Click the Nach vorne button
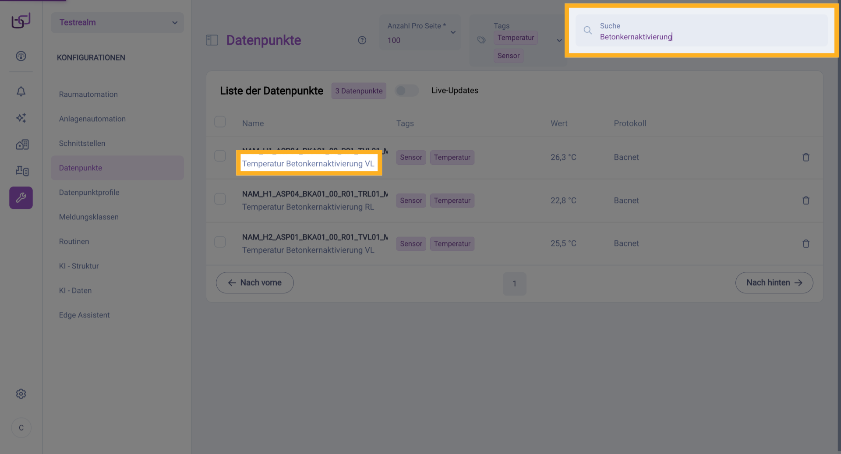This screenshot has width=841, height=454. 254,283
